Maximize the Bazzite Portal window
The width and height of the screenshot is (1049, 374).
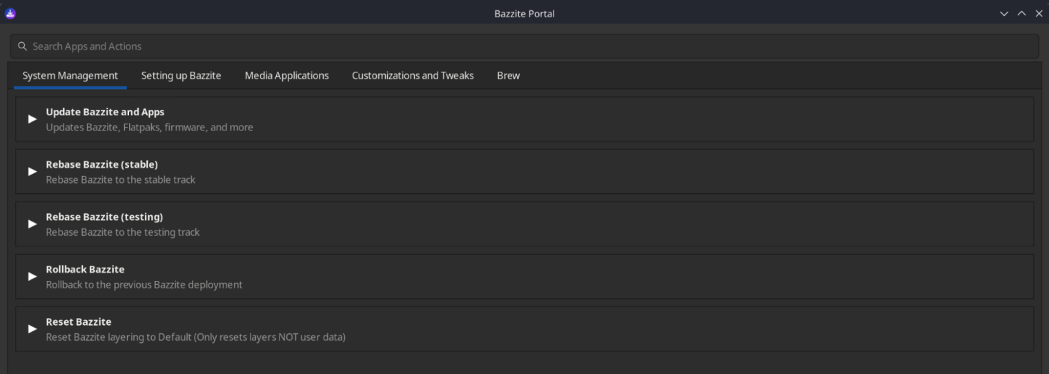pos(1021,14)
